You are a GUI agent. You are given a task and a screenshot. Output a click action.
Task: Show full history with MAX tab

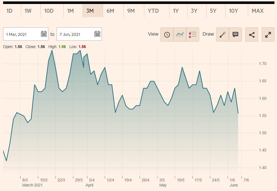point(257,11)
